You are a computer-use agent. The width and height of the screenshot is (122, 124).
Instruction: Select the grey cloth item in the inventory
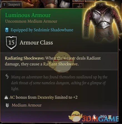coord(64,4)
